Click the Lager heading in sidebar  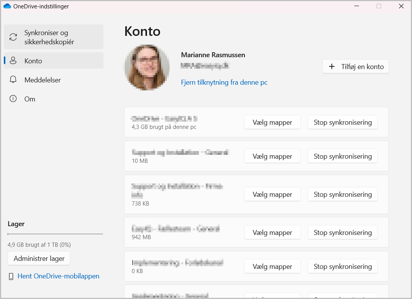click(x=16, y=224)
